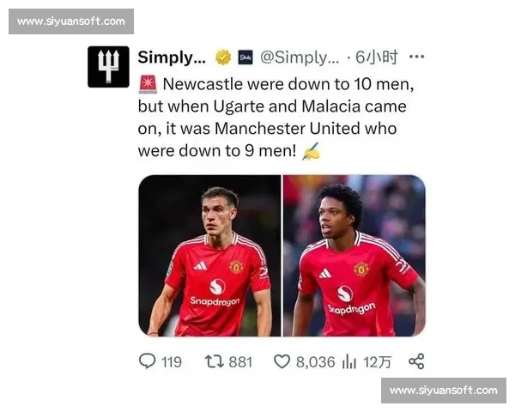Click the trident profile avatar
Screen dimensions: 515x412
108,67
